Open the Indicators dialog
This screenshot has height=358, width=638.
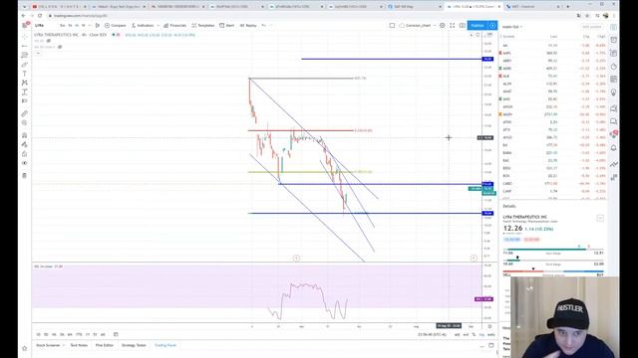point(144,25)
